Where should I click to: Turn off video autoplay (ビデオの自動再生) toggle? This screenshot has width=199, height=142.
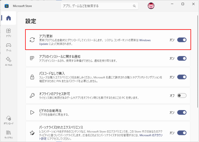pyautogui.click(x=182, y=113)
